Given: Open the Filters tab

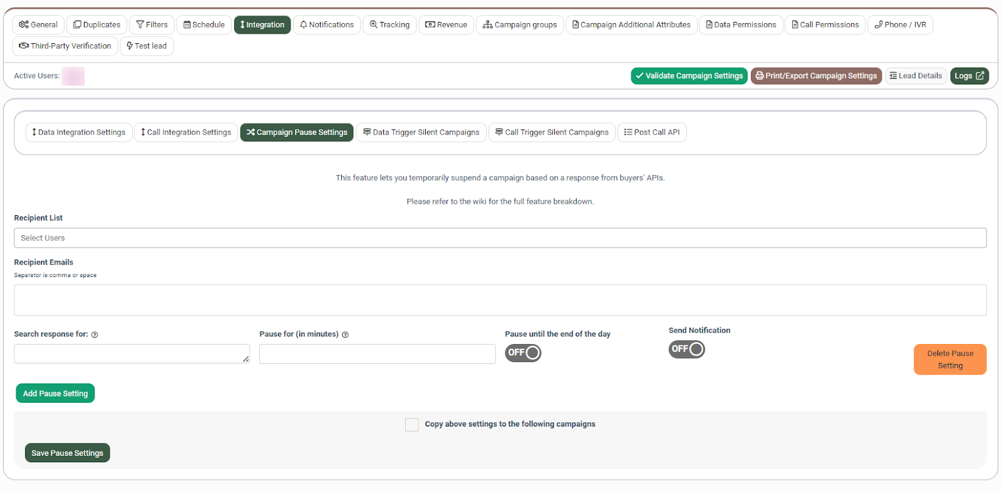Looking at the screenshot, I should pyautogui.click(x=152, y=25).
